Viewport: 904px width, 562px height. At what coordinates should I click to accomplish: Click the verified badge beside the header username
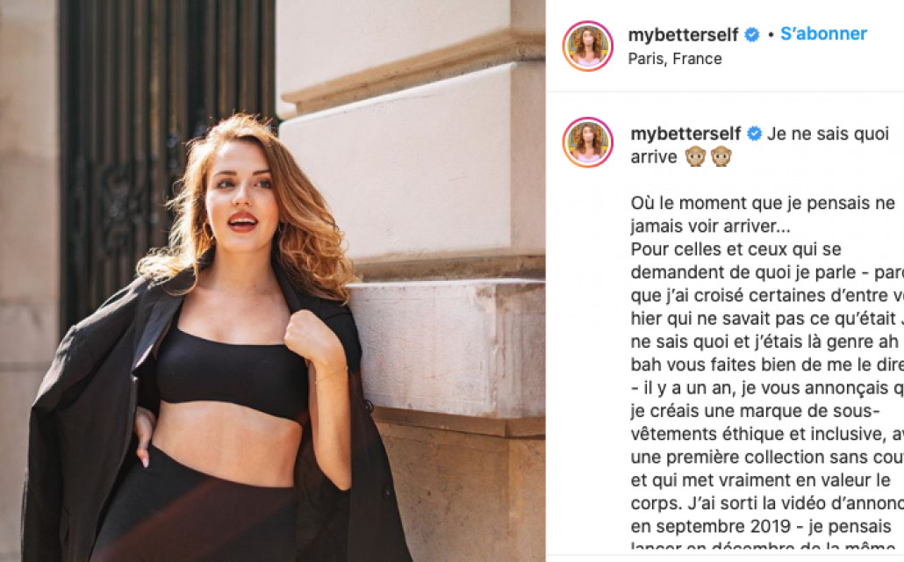[x=752, y=34]
